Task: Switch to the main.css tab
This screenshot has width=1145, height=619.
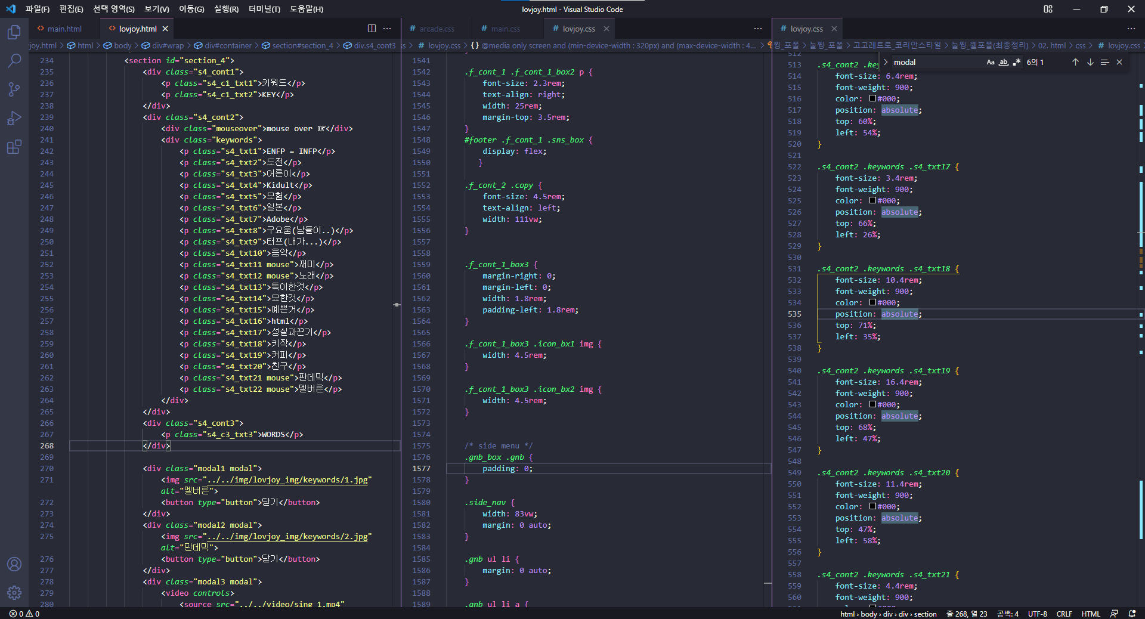Action: (x=505, y=29)
